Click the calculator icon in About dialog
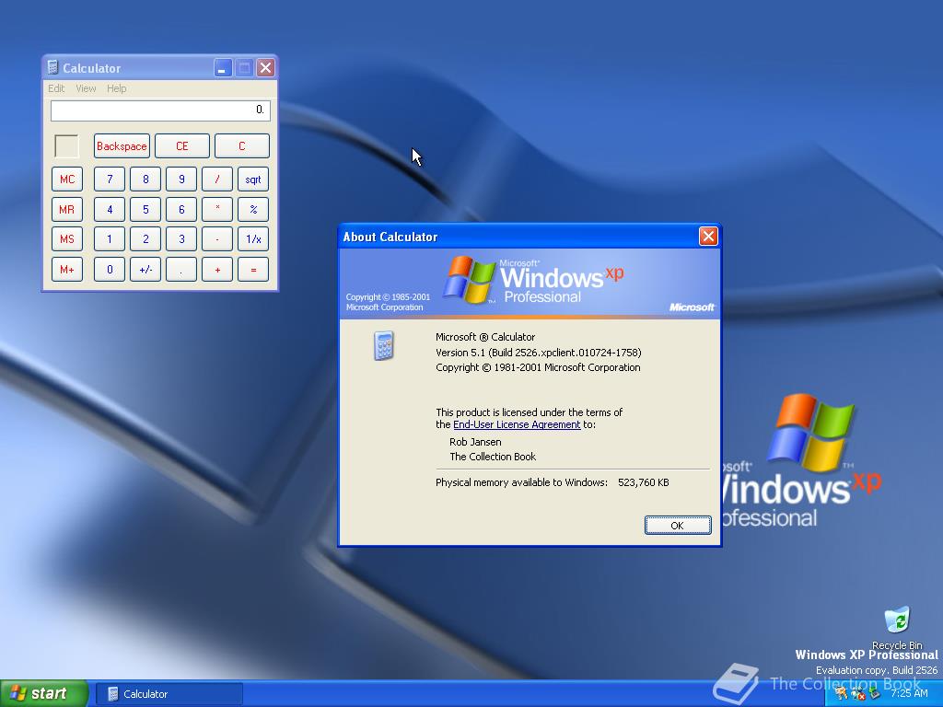Image resolution: width=943 pixels, height=707 pixels. [x=384, y=346]
